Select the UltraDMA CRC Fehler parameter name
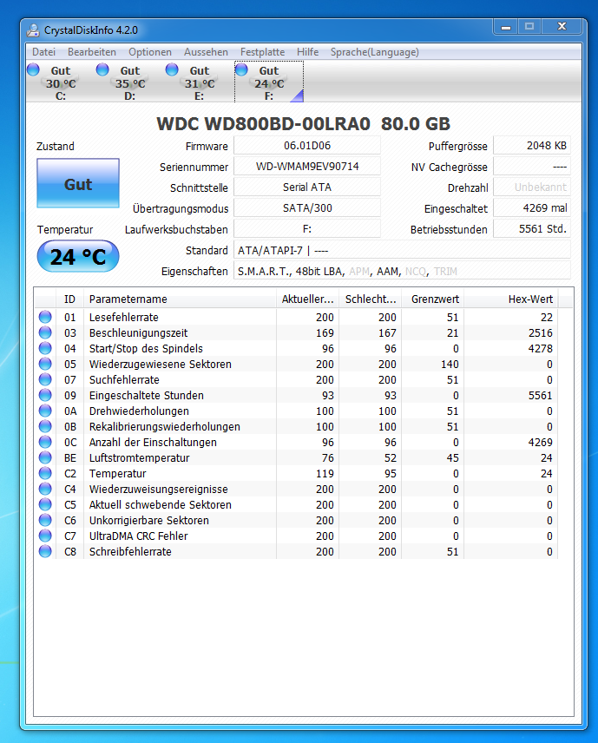Screen dimensions: 598x743 138,536
